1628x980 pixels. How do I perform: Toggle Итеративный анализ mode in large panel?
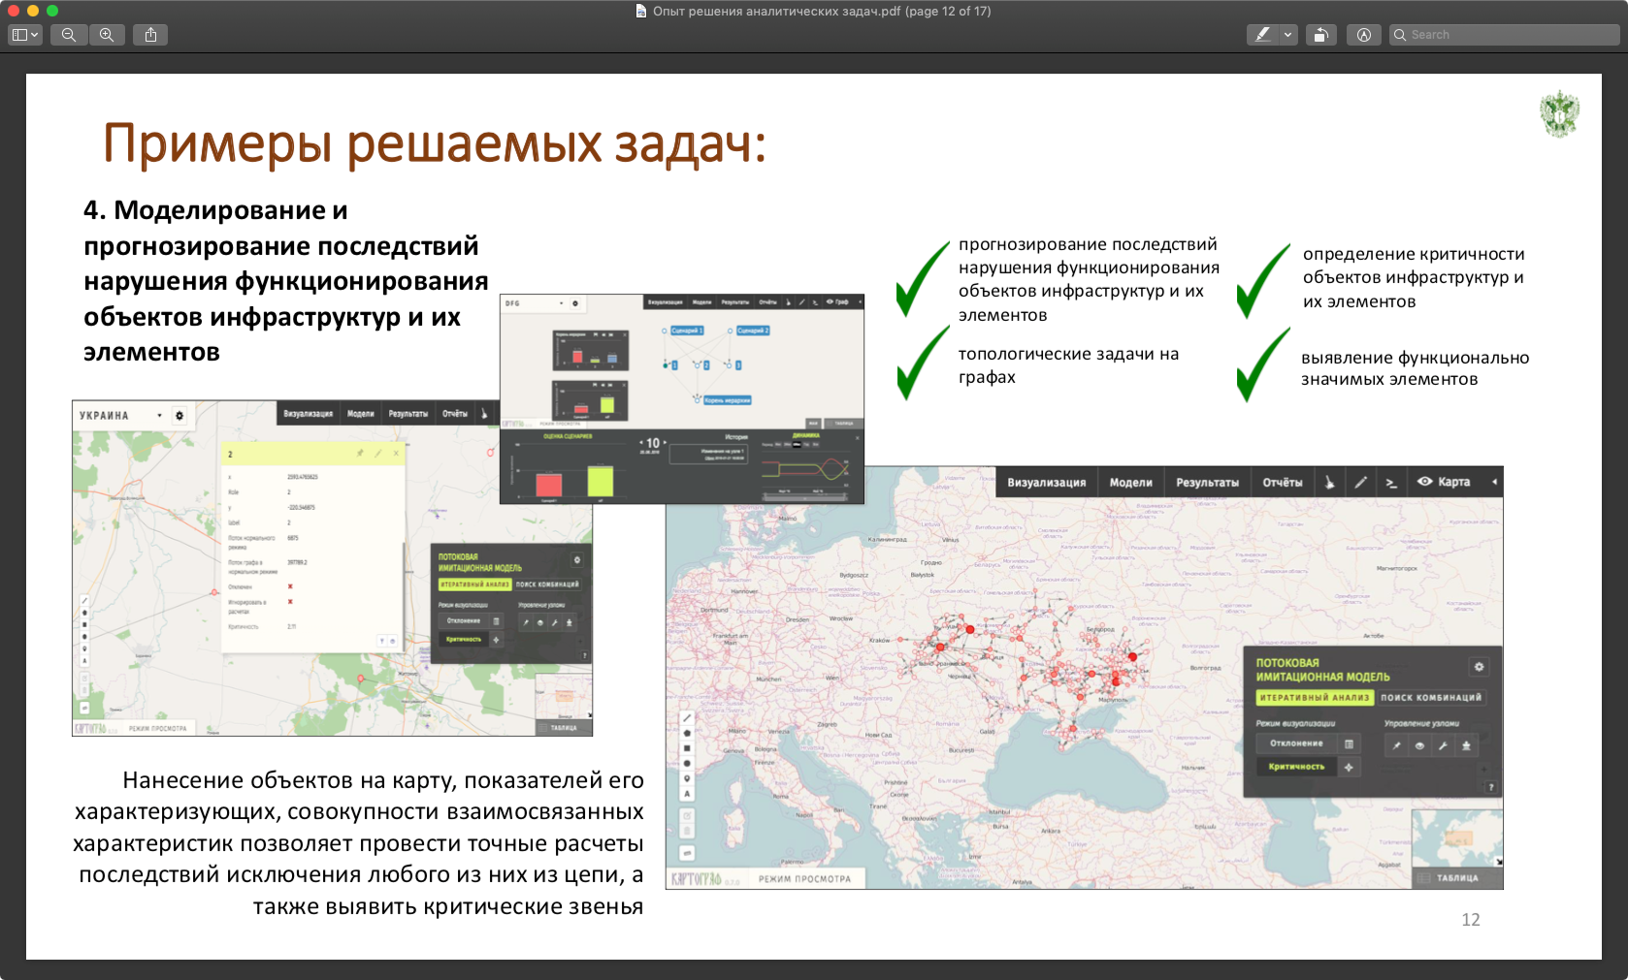1314,698
